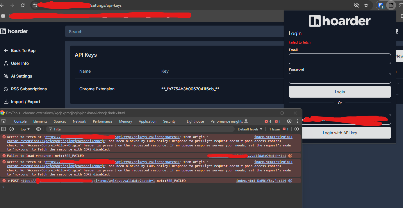Click the Name column header

pyautogui.click(x=85, y=71)
